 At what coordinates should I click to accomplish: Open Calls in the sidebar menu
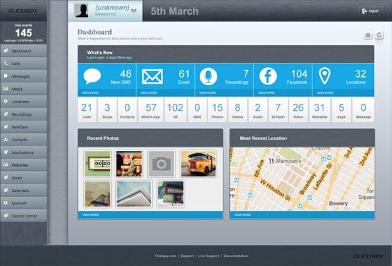[24, 64]
